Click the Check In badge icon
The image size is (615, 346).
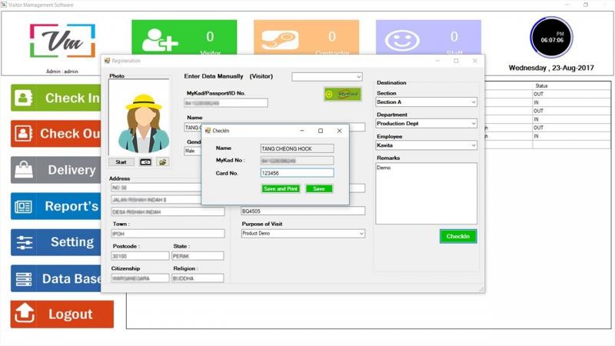click(24, 98)
